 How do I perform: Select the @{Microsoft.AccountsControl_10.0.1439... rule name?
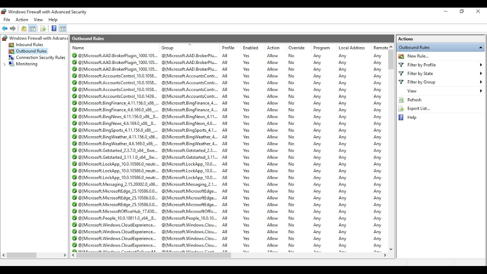117,96
